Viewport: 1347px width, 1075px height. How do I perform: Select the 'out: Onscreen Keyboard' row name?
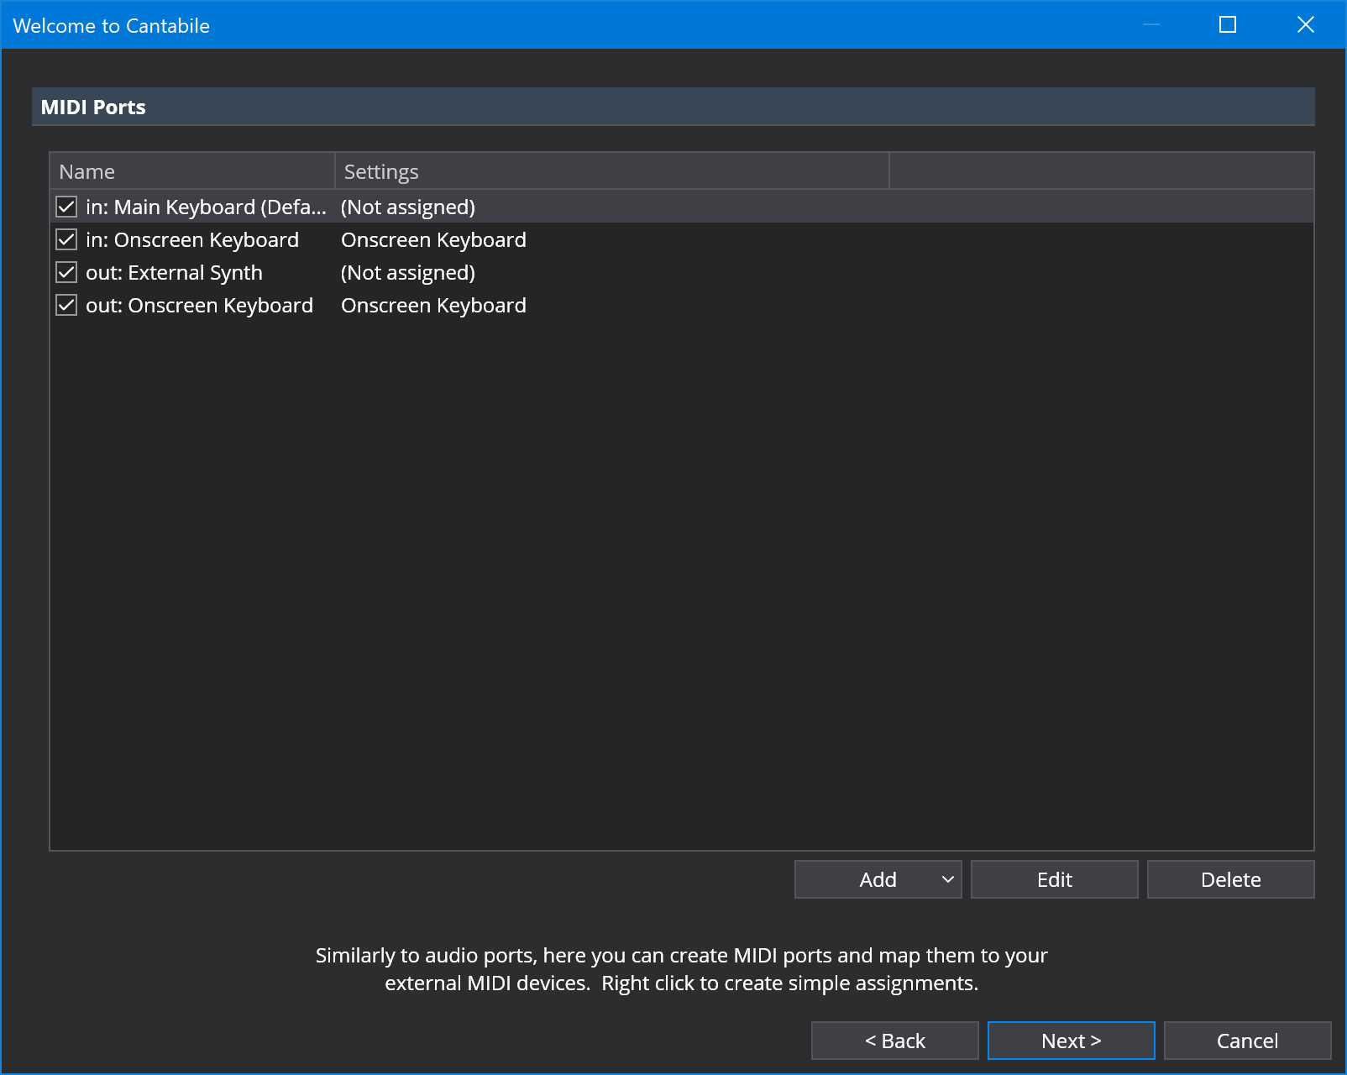coord(199,305)
